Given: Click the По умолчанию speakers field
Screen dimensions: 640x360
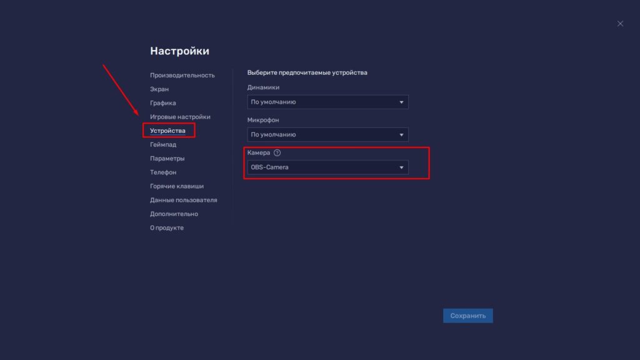Looking at the screenshot, I should 327,102.
